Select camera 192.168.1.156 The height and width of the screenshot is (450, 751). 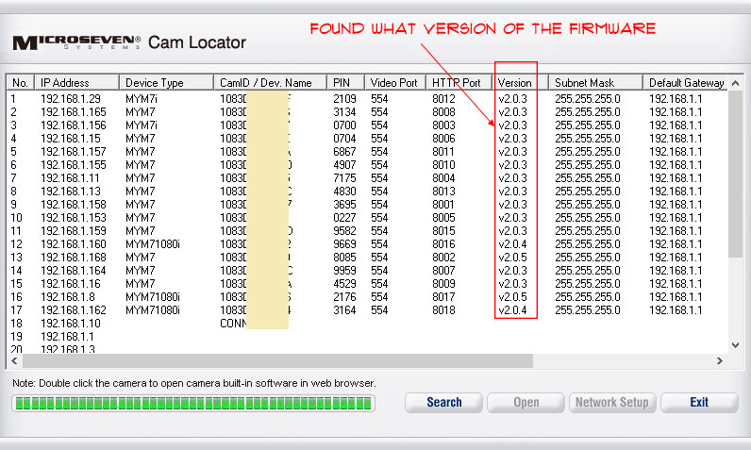(x=367, y=125)
